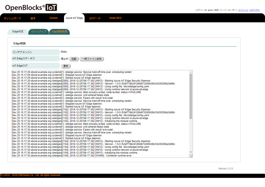Click the log scrollbar down arrow
The height and width of the screenshot is (187, 265).
pyautogui.click(x=191, y=152)
